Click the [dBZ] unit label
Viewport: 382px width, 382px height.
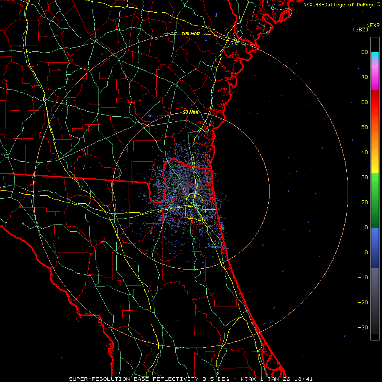360,29
